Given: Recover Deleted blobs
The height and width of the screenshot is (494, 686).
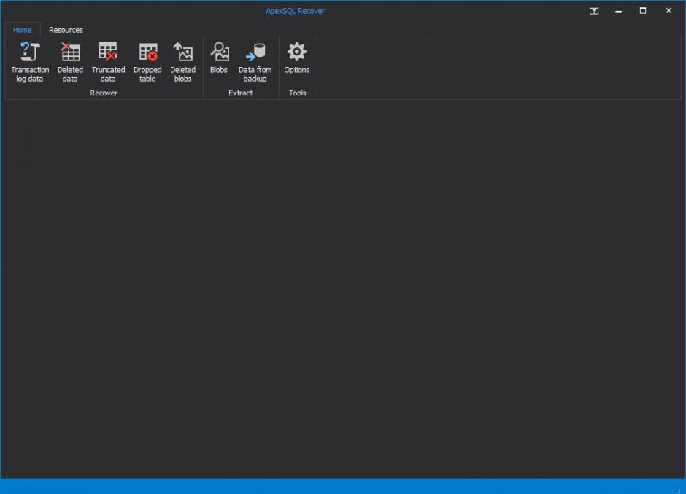Looking at the screenshot, I should pyautogui.click(x=182, y=62).
